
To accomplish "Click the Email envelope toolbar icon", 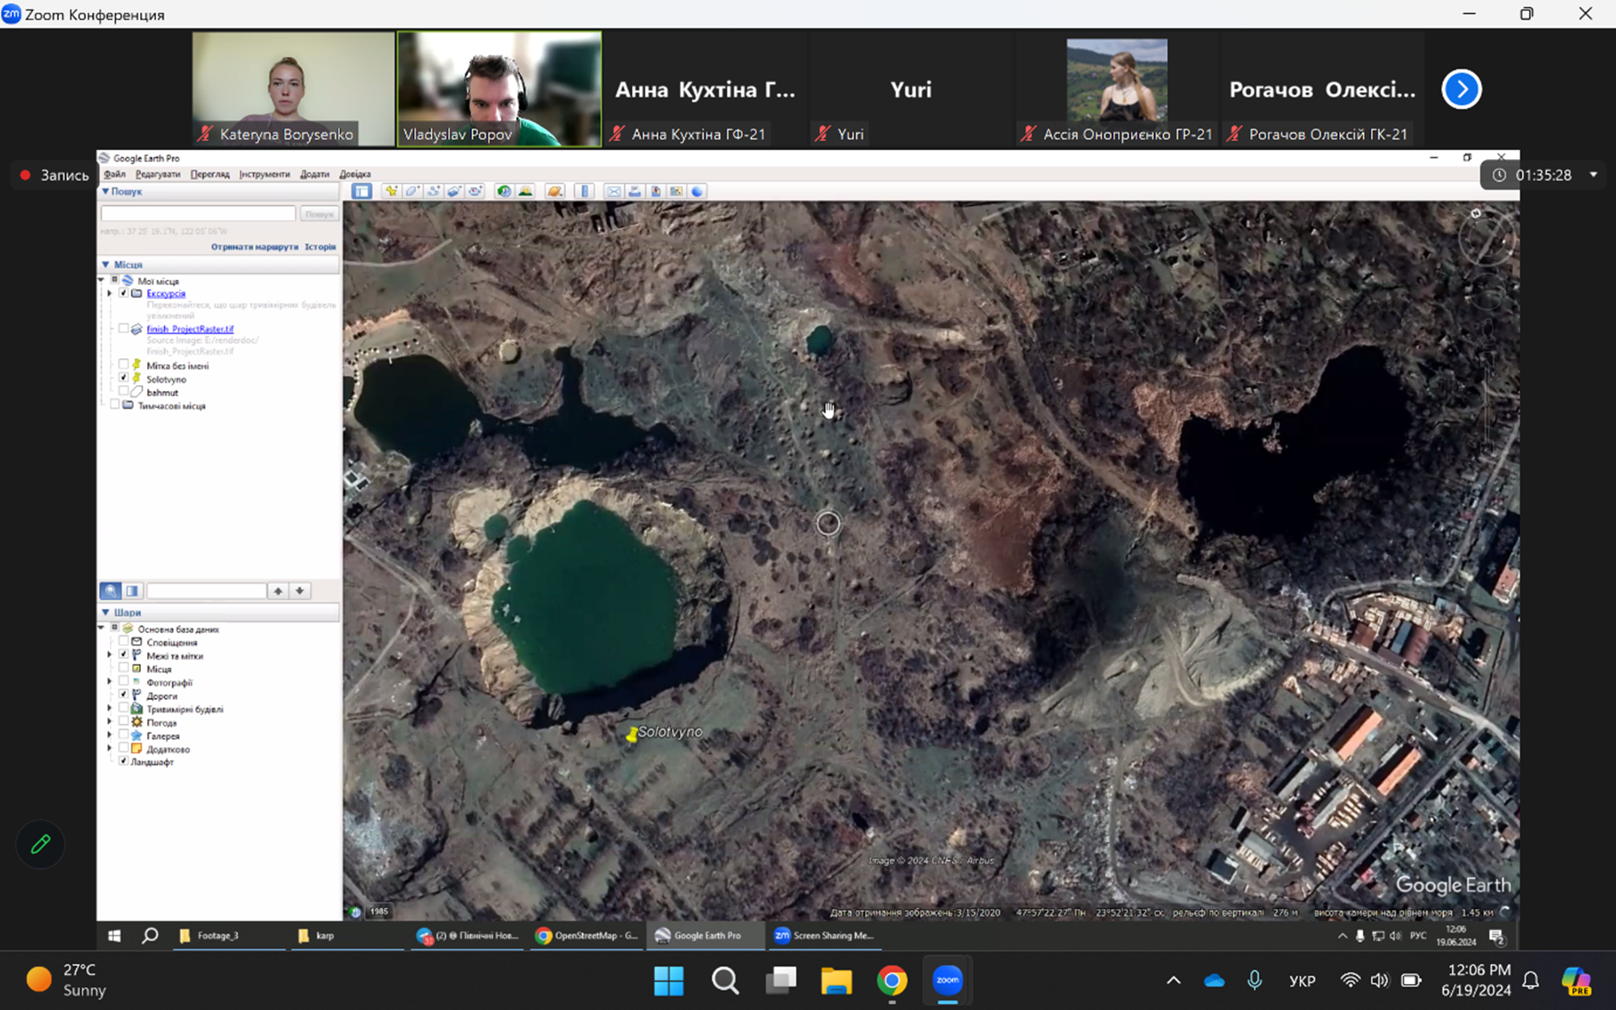I will (614, 191).
